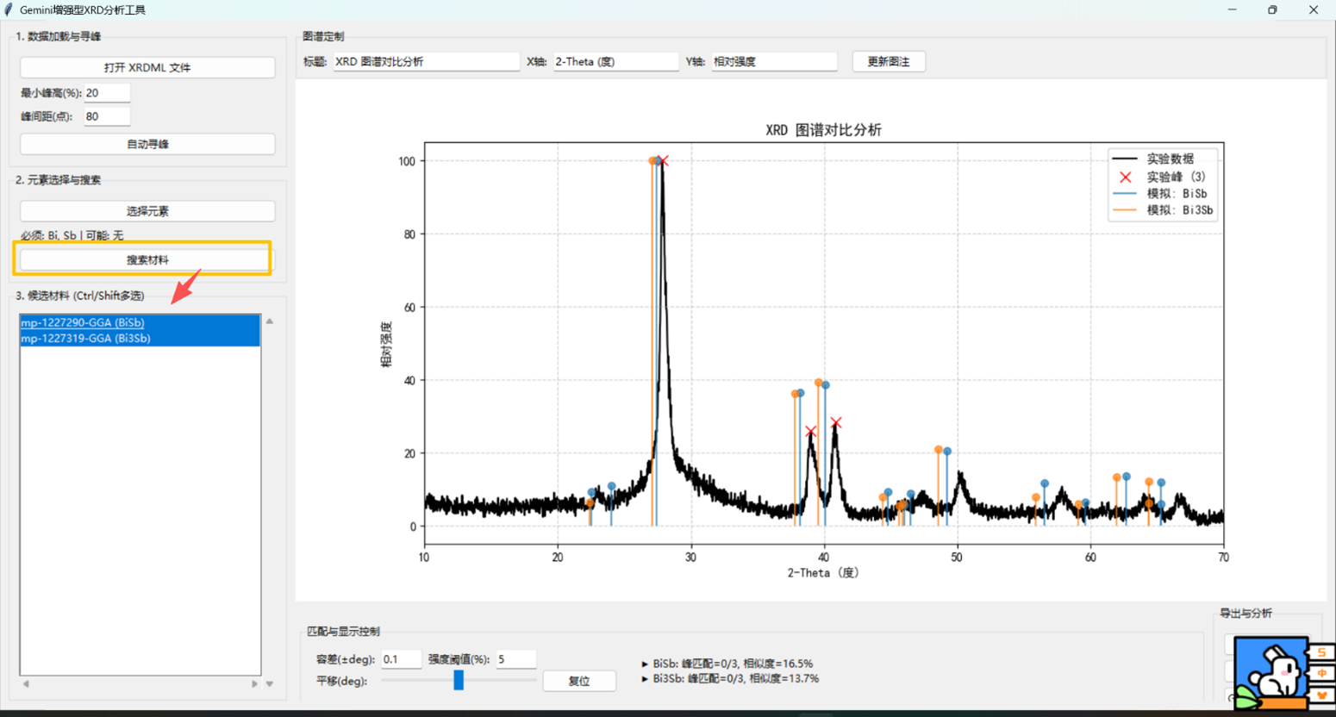Click the orange 'S' tab on rabbit widget
The image size is (1336, 717).
pyautogui.click(x=1321, y=652)
